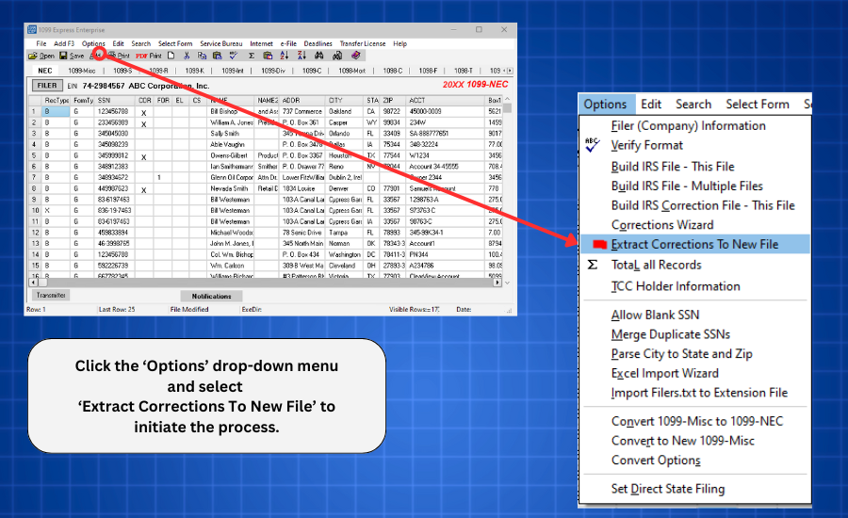Toggle the COR cell for William A. Jones
Screen dimensions: 848x518
[144, 122]
